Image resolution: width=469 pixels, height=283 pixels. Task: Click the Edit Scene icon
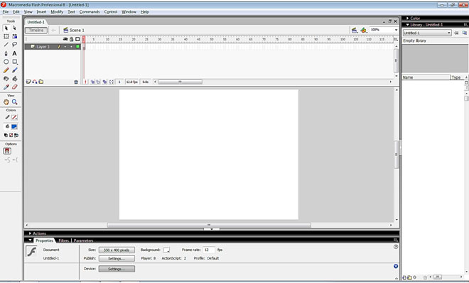coord(355,30)
